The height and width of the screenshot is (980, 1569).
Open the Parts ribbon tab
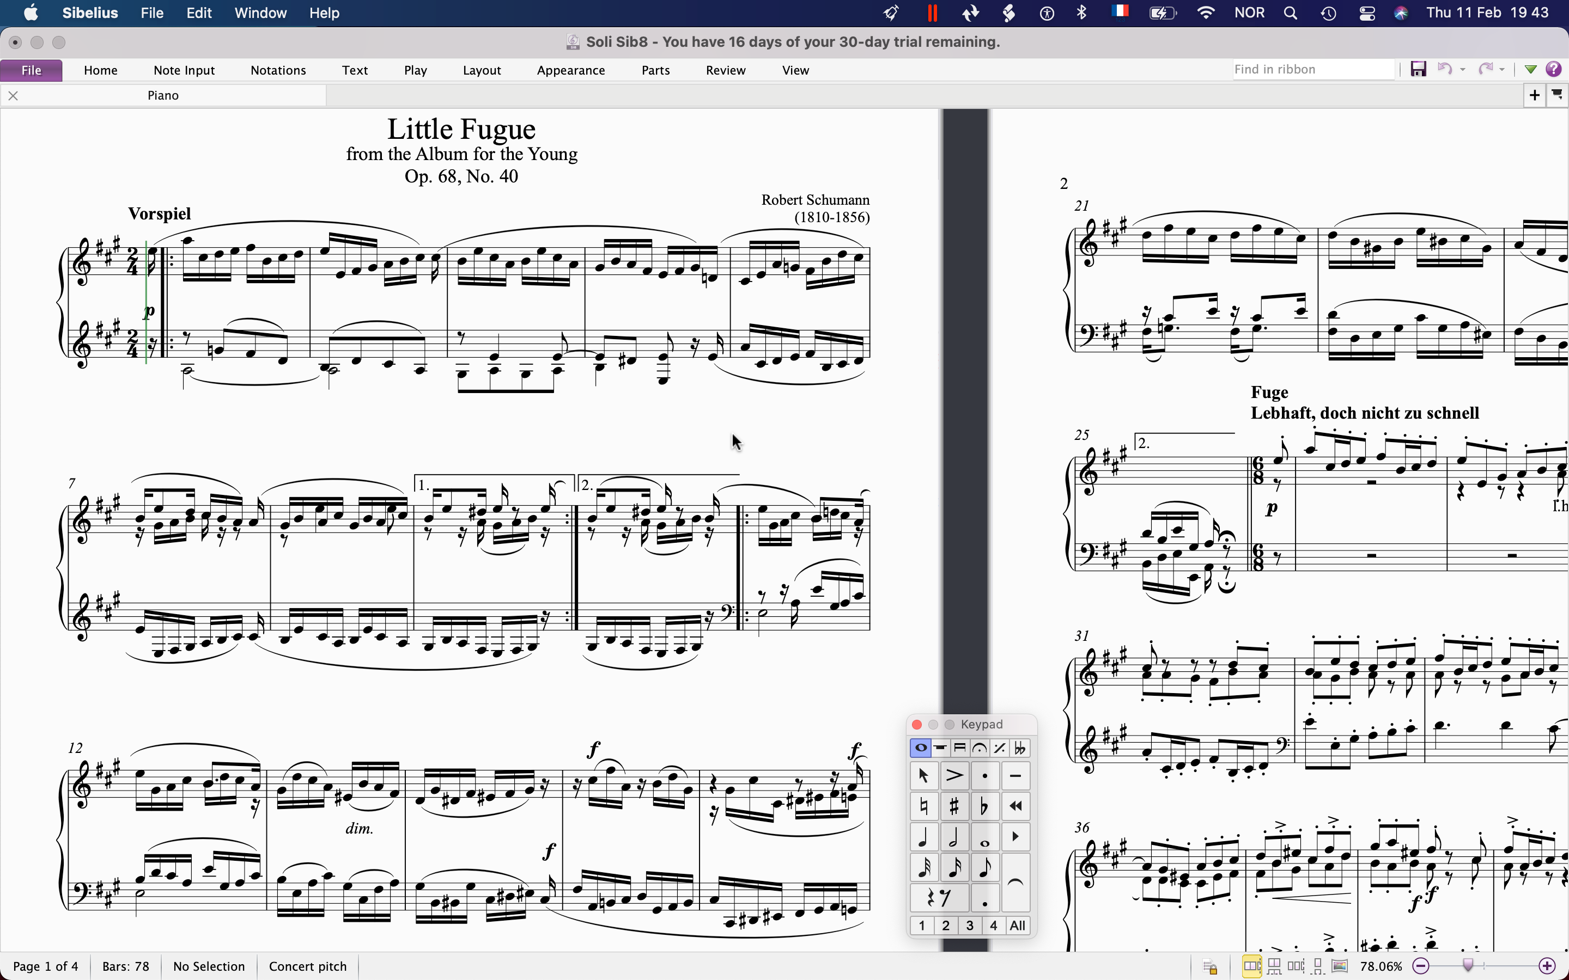tap(655, 70)
